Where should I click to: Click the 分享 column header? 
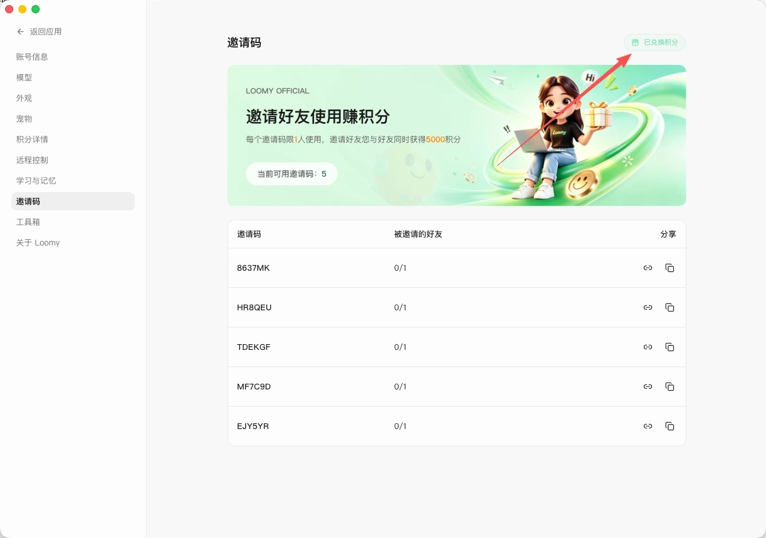pos(668,234)
